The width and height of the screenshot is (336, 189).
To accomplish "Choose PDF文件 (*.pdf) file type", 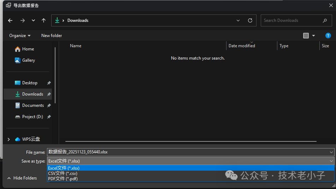I will tap(63, 179).
